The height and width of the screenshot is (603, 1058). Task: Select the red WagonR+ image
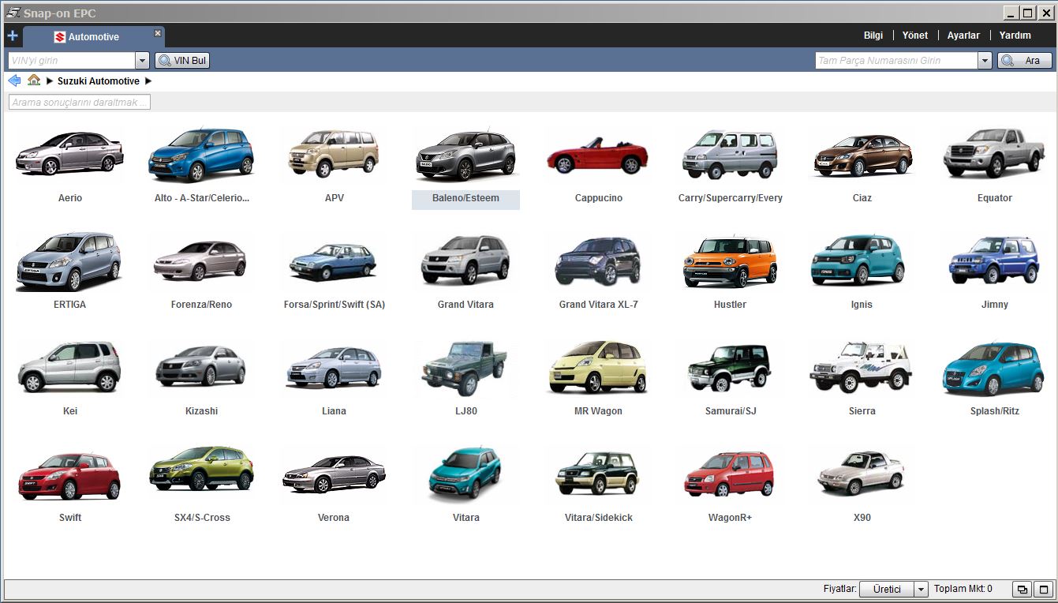coord(730,474)
